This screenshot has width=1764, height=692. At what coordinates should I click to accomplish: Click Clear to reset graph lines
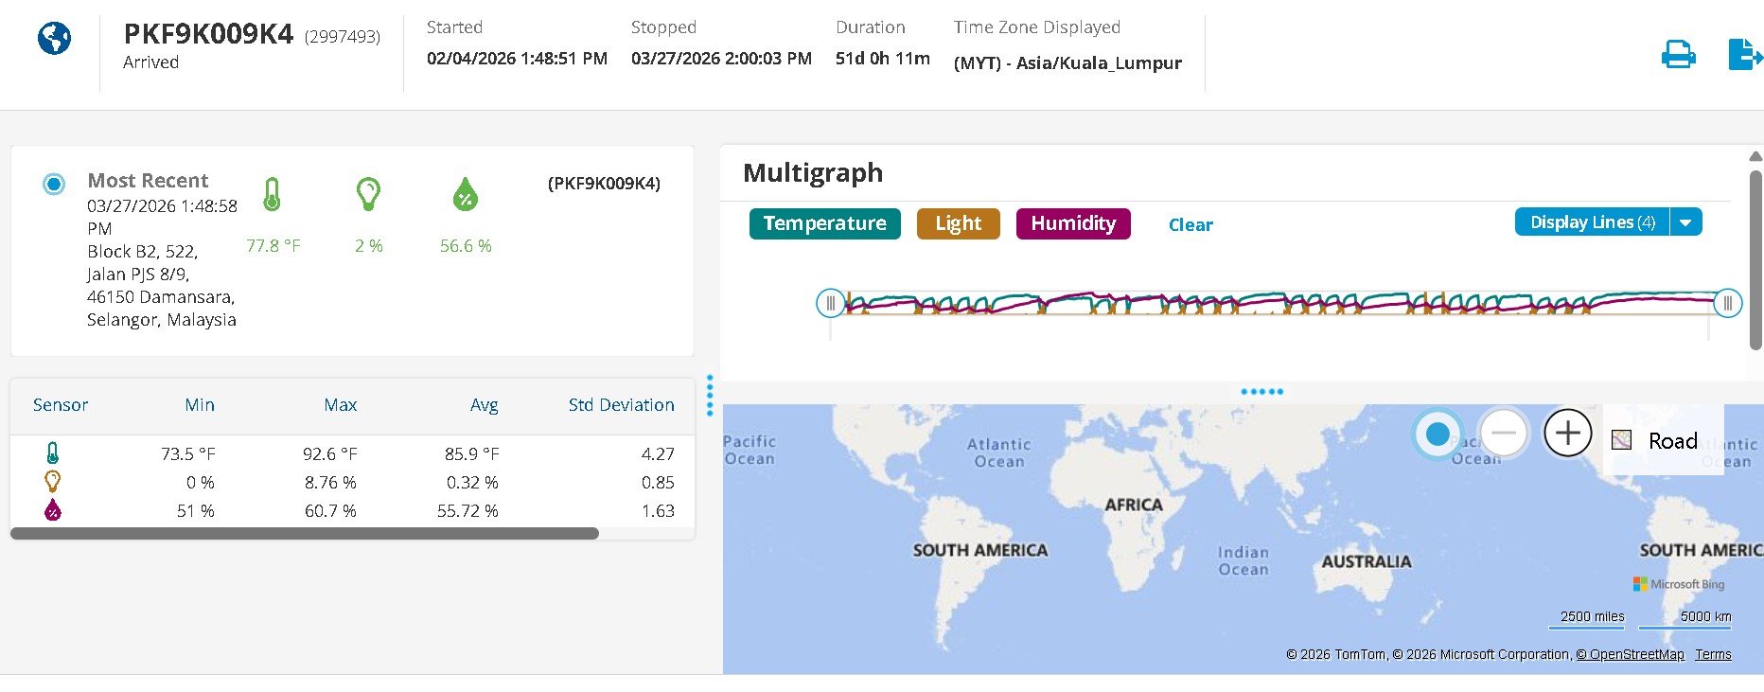click(1190, 225)
